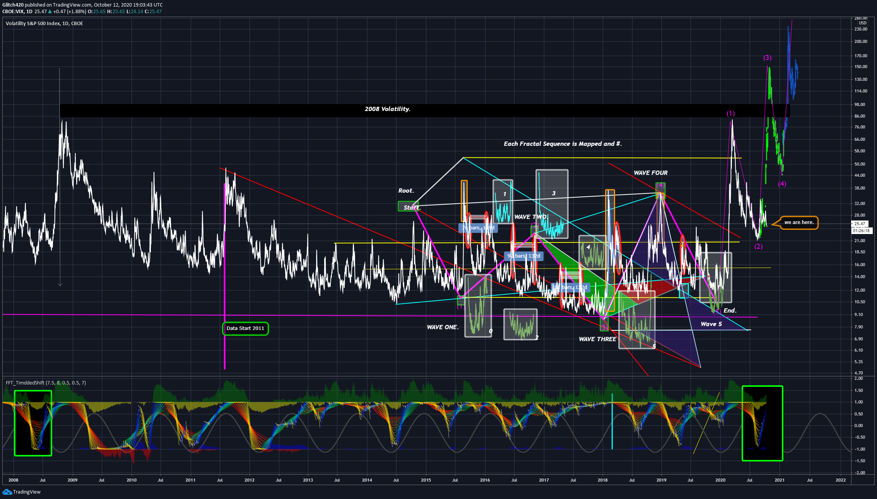This screenshot has width=877, height=499.
Task: Select the 'Data Start 2011' green label
Action: click(245, 328)
